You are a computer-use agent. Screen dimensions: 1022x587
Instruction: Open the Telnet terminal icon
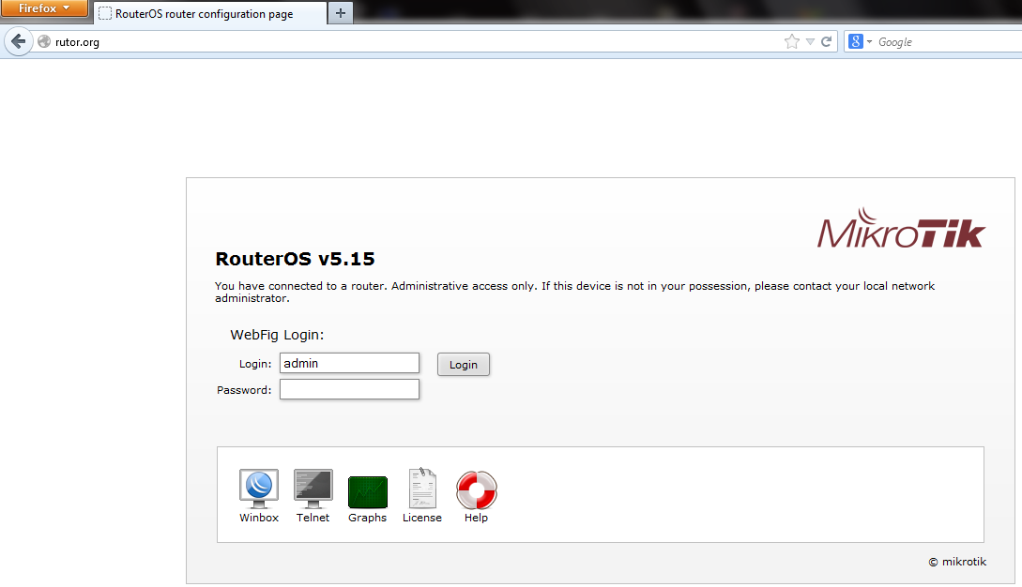tap(313, 489)
